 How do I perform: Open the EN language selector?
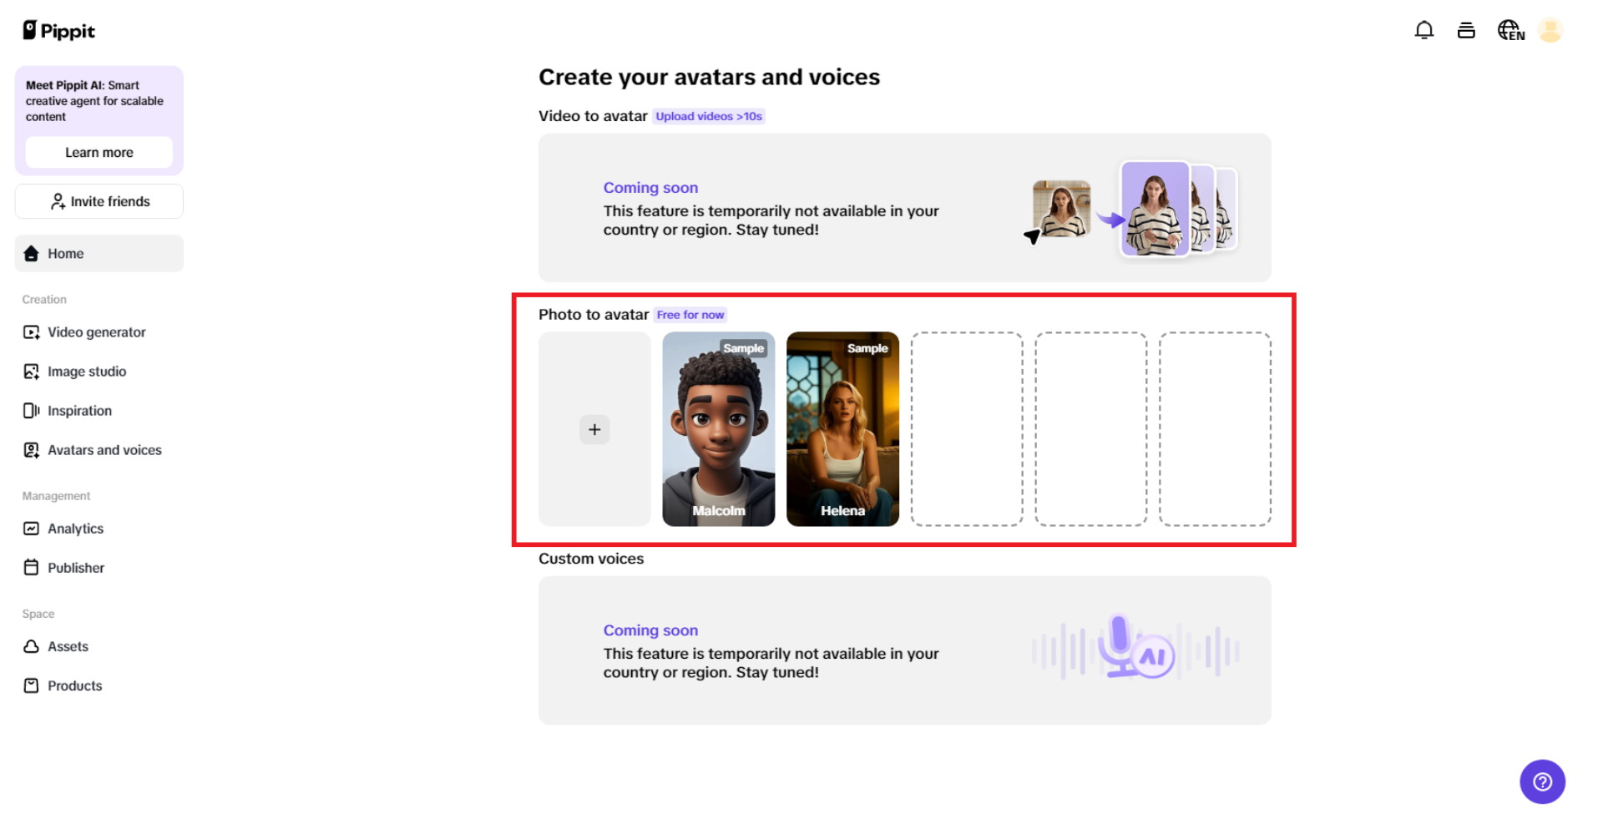point(1509,29)
